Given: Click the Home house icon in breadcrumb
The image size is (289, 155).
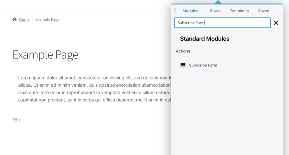Looking at the screenshot, I should (x=15, y=19).
